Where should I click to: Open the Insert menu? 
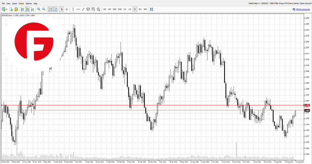[x=14, y=3]
